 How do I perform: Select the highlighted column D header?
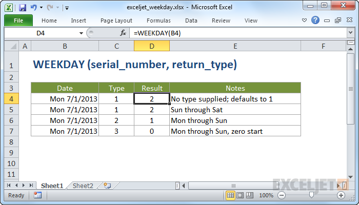pyautogui.click(x=152, y=46)
